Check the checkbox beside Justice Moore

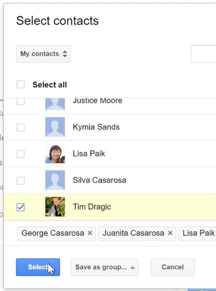[x=20, y=102]
